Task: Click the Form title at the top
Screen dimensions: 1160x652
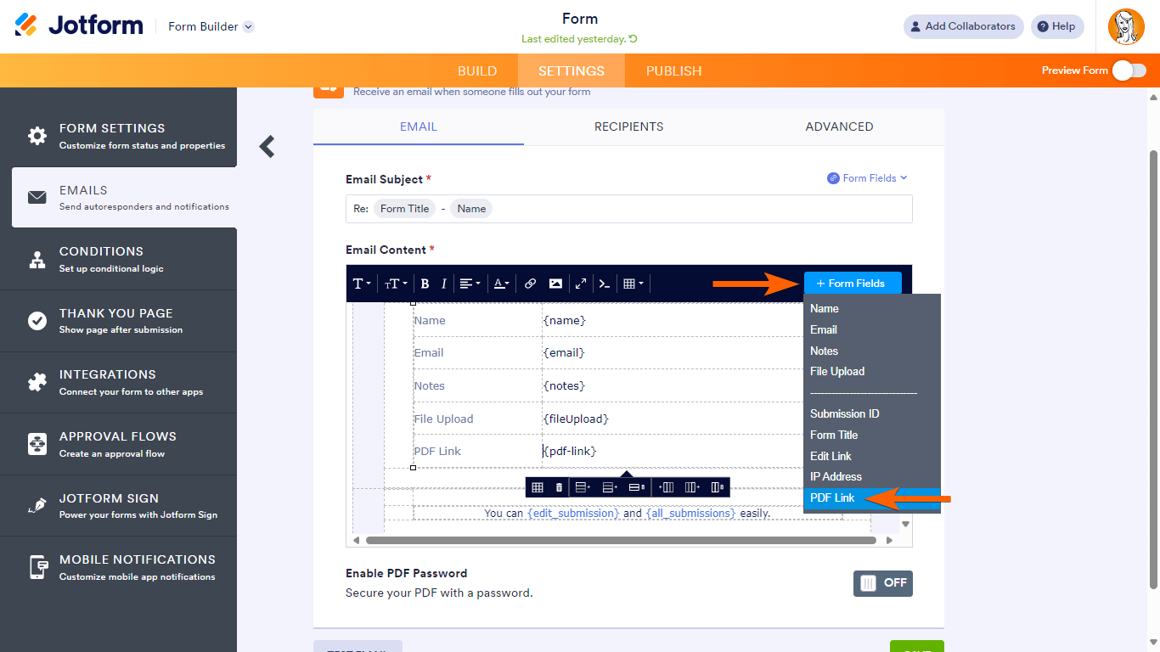Action: point(580,19)
